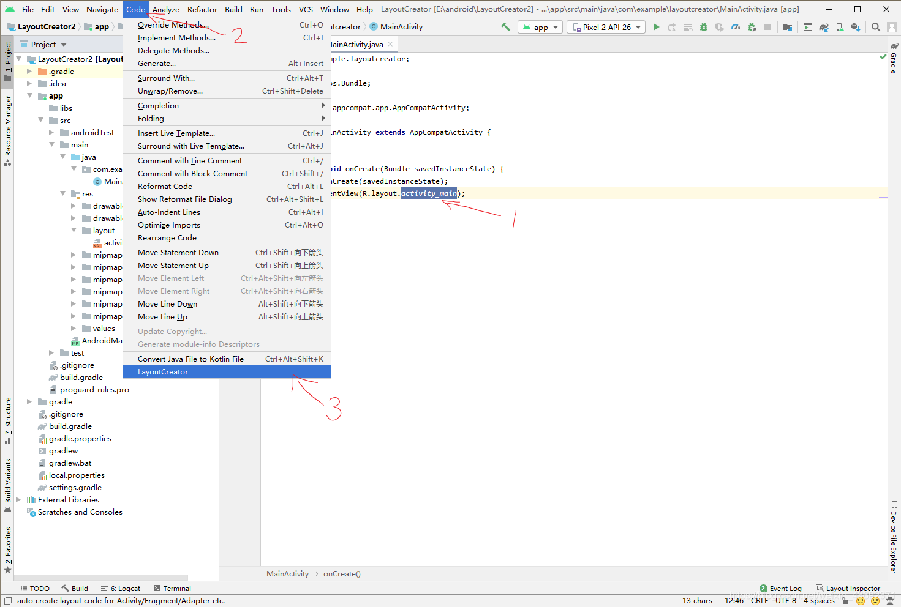Open the Terminal tool window tab
This screenshot has height=607, width=901.
172,589
